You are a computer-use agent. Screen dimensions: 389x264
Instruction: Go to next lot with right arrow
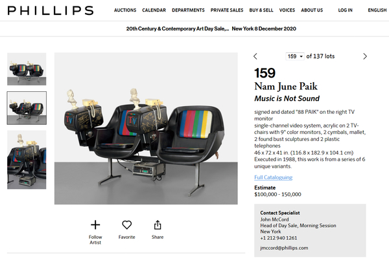[x=365, y=56]
